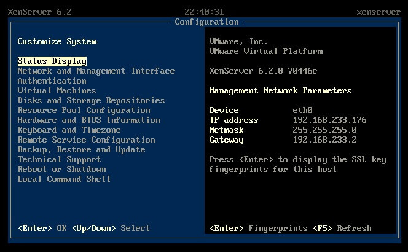Open Keyboard and Timezone settings
This screenshot has height=252, width=408.
(69, 130)
